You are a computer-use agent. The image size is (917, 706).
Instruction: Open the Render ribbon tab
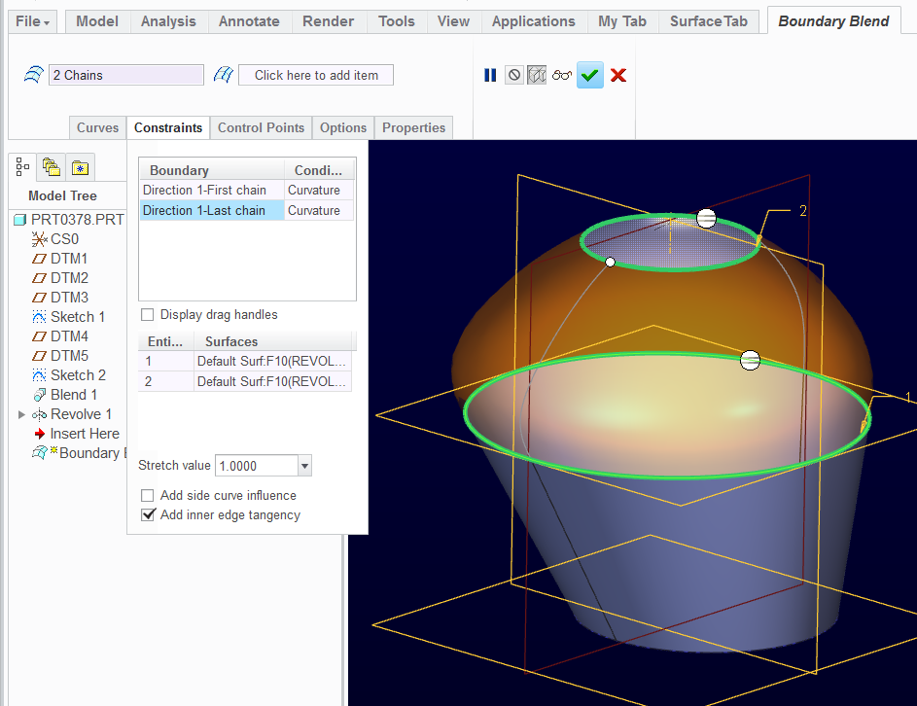[328, 21]
